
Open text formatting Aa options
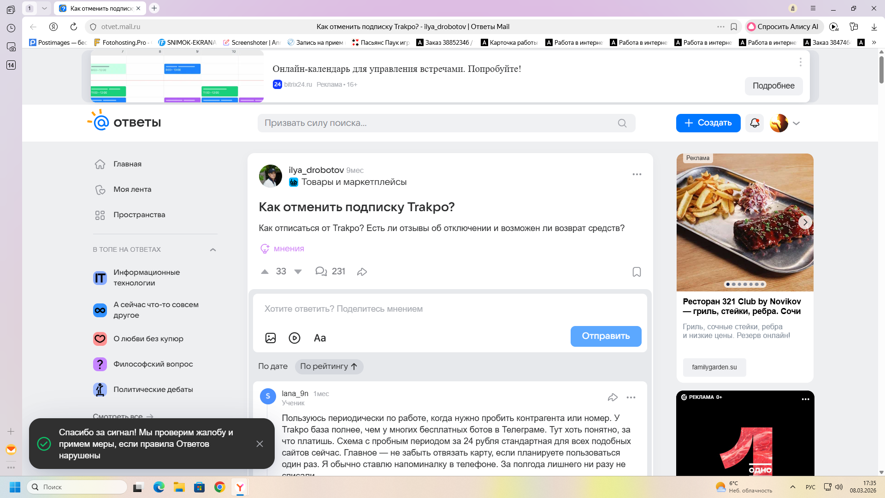[320, 338]
